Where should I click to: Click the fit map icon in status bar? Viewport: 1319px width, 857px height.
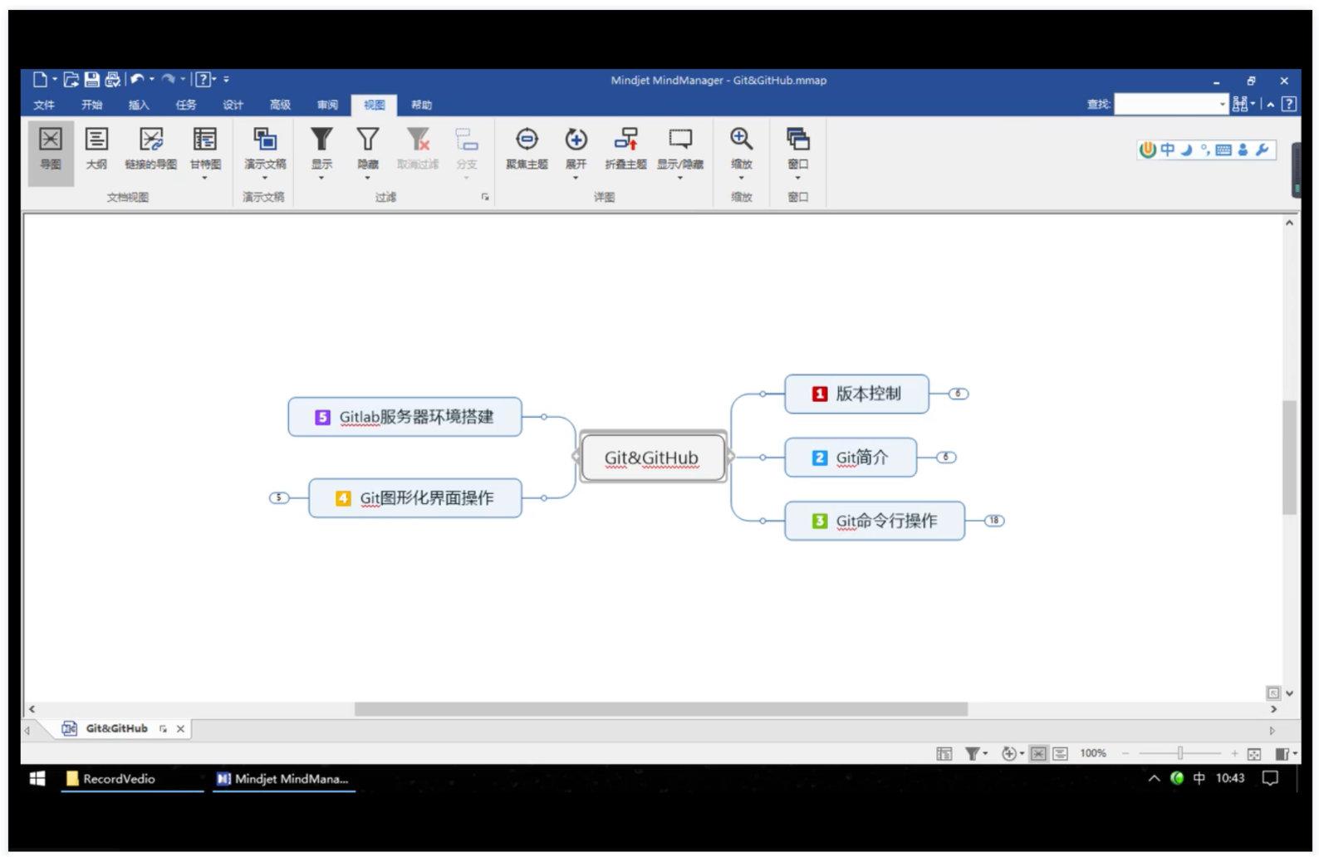tap(1254, 754)
